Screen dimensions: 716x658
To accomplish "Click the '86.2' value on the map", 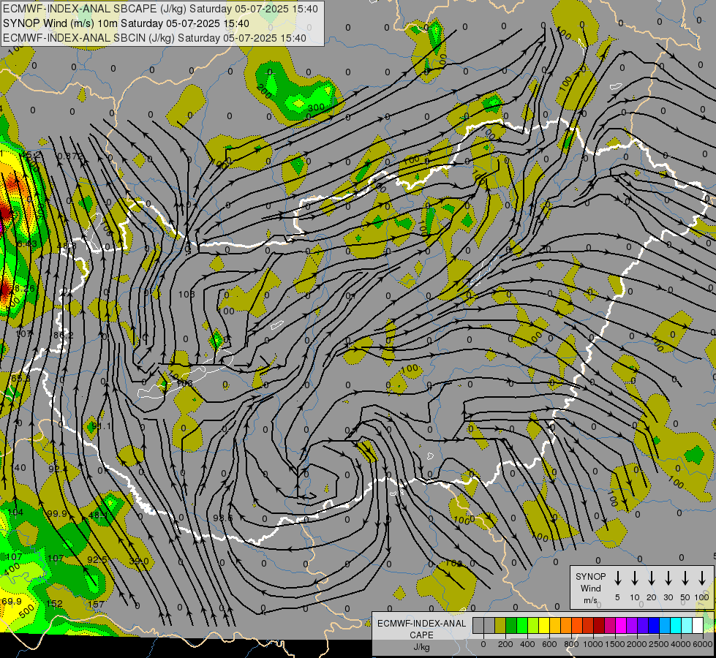I will [x=64, y=336].
